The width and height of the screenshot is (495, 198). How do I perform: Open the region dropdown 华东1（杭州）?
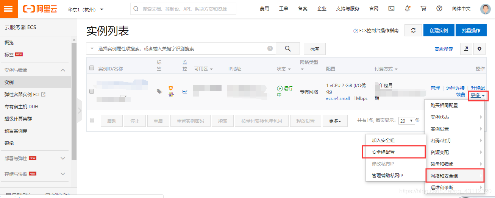pyautogui.click(x=86, y=9)
